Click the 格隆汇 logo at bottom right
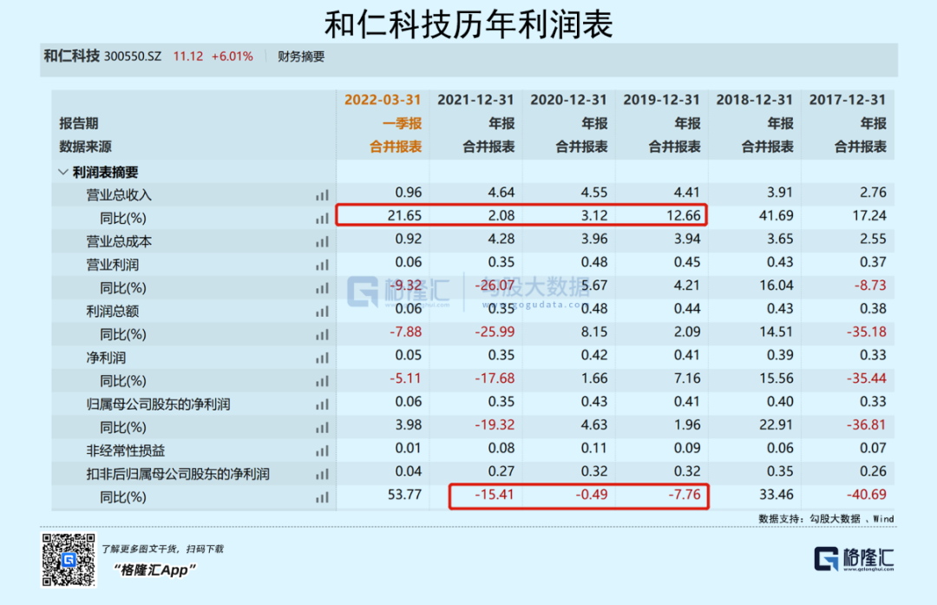Image resolution: width=937 pixels, height=605 pixels. pos(853,559)
